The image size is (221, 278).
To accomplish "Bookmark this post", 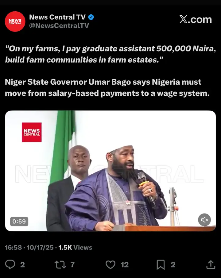I will click(x=161, y=264).
